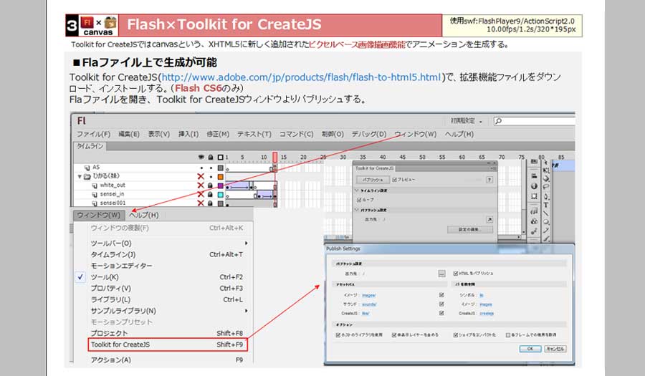Toggle HTML をパブリッシュ checkbox in Publish Settings
This screenshot has width=645, height=376.
click(455, 274)
